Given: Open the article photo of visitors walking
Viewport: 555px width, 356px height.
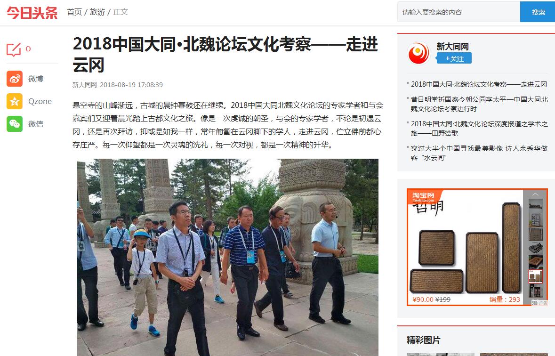Looking at the screenshot, I should (x=227, y=257).
